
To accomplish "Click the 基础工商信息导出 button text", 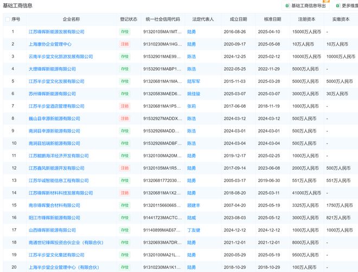I will point(309,6).
